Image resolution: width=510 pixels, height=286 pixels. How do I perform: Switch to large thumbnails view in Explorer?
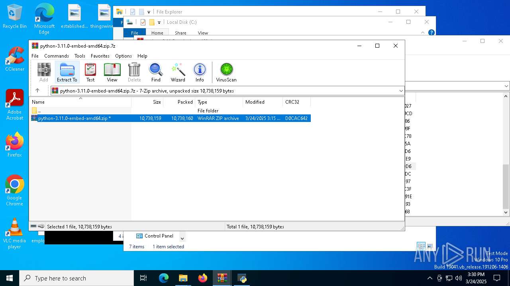tap(430, 246)
